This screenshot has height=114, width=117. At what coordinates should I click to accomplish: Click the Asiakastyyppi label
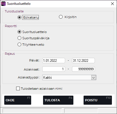pos(29,77)
